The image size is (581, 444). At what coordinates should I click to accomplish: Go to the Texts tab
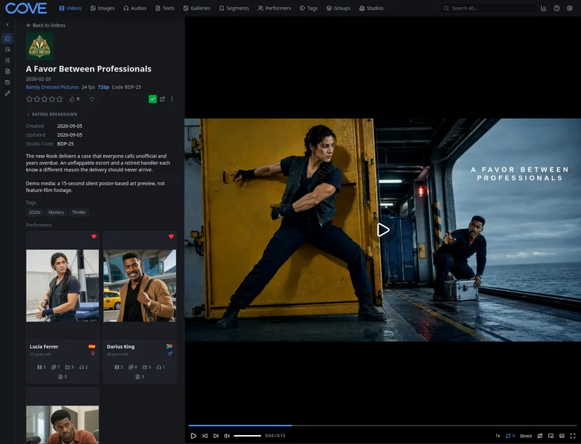(x=165, y=8)
